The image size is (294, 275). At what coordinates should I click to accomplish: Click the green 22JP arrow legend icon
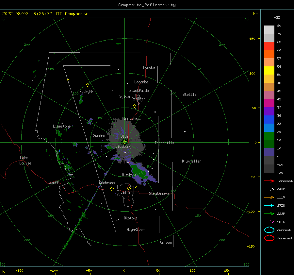(269, 214)
